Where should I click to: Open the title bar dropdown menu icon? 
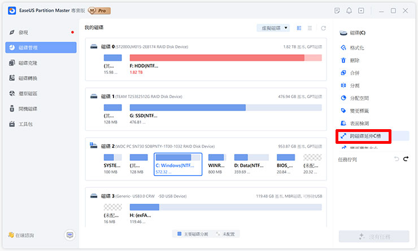(x=361, y=11)
